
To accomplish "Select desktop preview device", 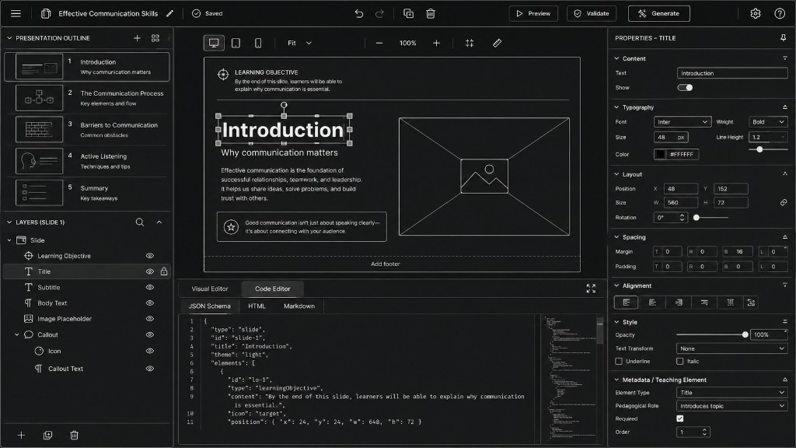I will 214,44.
